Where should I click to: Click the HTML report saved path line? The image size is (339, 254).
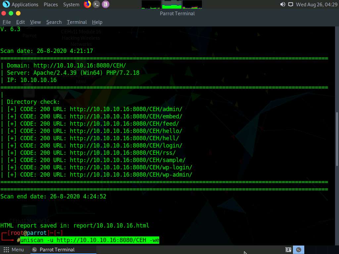point(74,226)
